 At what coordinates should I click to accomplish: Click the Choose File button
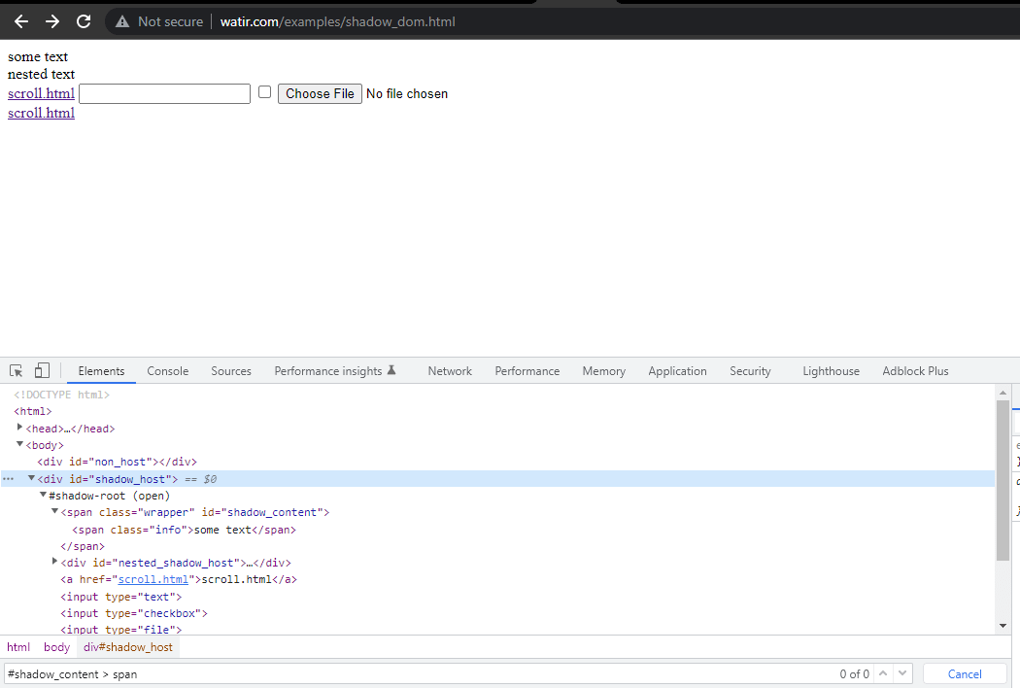pyautogui.click(x=320, y=93)
